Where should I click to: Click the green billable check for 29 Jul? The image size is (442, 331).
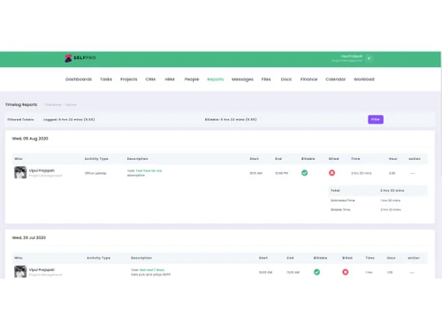(x=316, y=272)
